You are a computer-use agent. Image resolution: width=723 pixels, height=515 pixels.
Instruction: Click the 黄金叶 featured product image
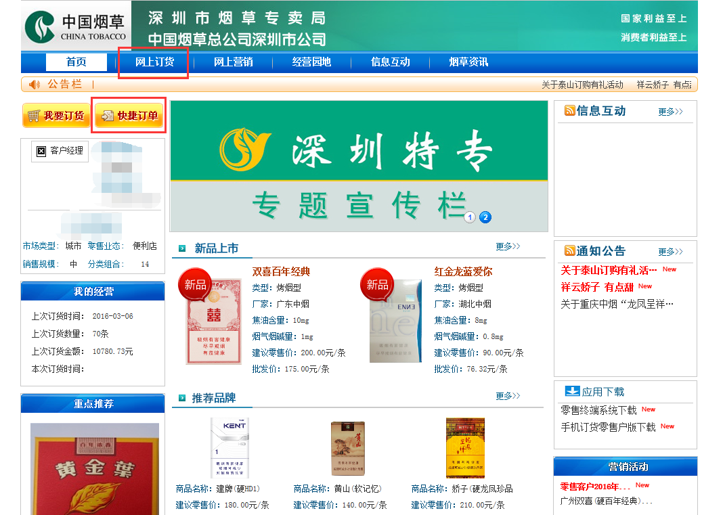point(95,469)
